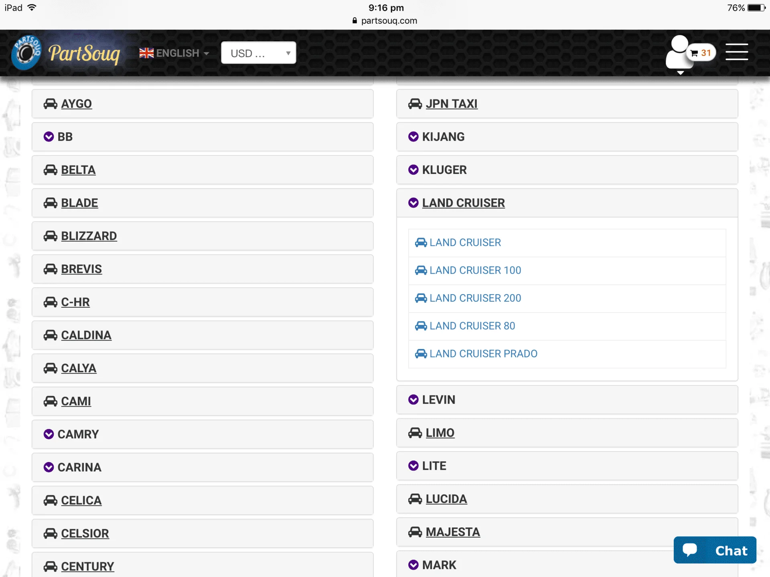770x577 pixels.
Task: Click the car icon beside CENTURY
Action: coord(50,567)
